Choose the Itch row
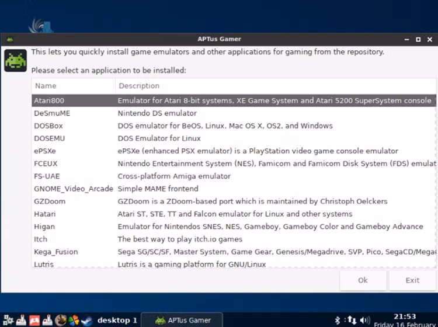This screenshot has width=438, height=327. [x=234, y=239]
